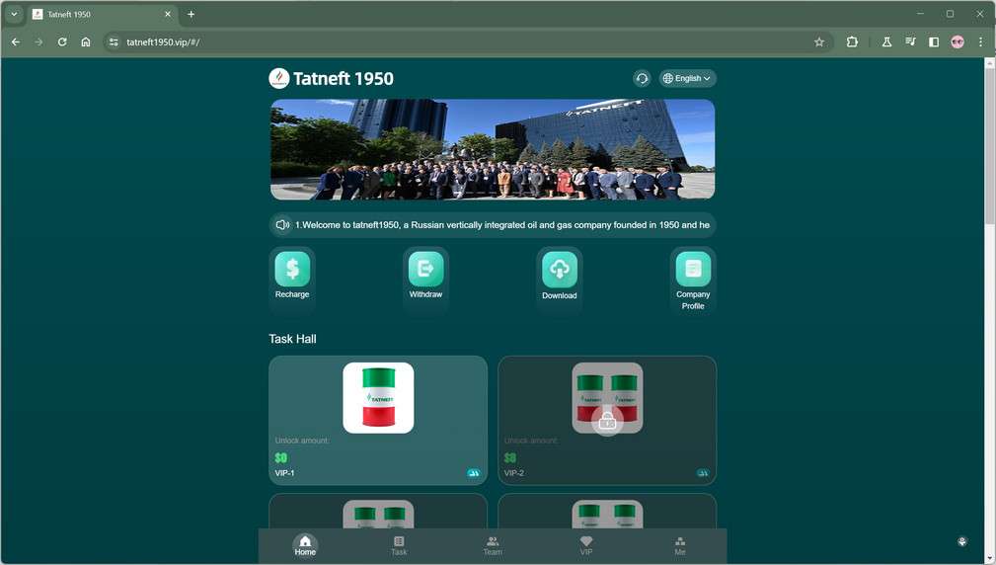Close the Tatneft 1950 tab
996x565 pixels.
tap(168, 14)
